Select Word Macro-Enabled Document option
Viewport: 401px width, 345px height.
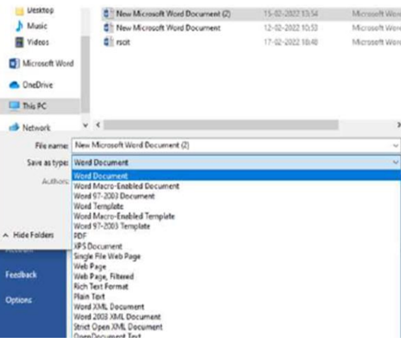pos(126,186)
